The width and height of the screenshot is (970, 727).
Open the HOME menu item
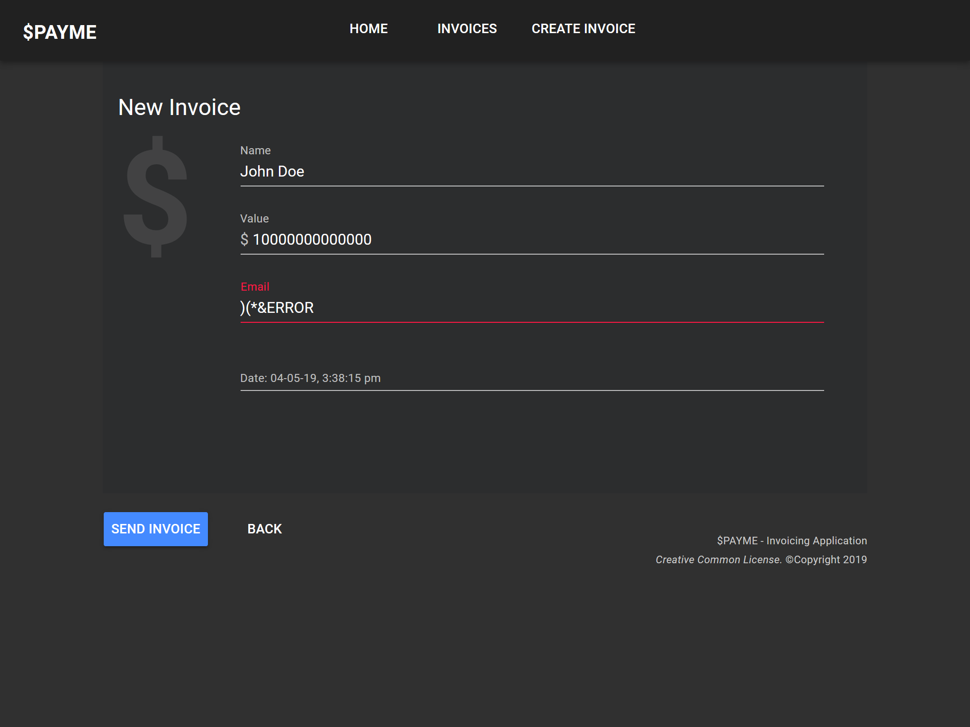pyautogui.click(x=368, y=29)
